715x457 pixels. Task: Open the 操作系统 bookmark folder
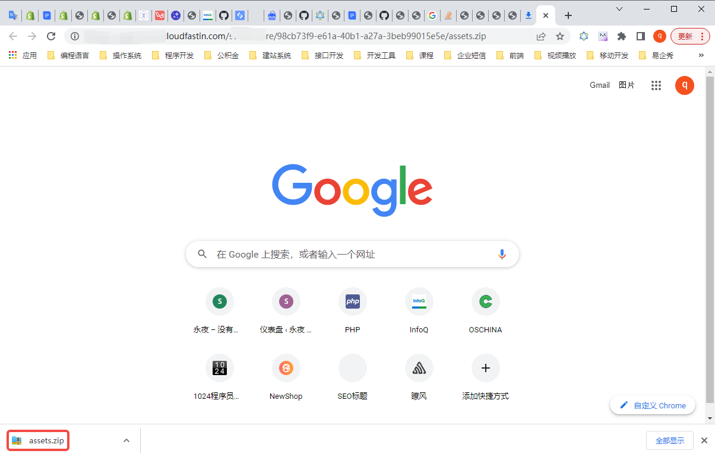point(121,55)
